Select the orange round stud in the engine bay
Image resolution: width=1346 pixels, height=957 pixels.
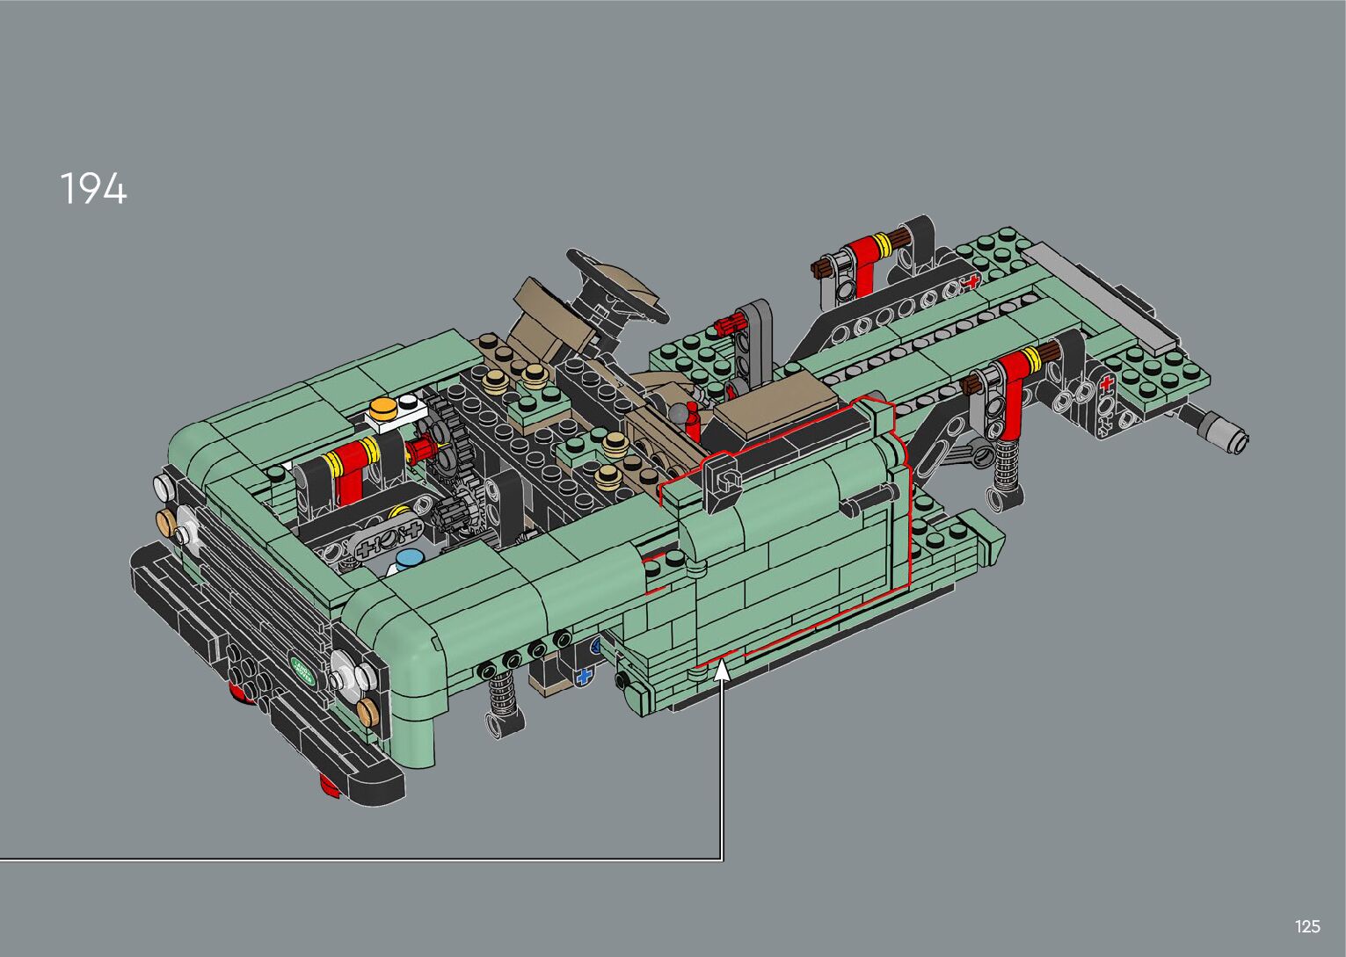click(382, 407)
